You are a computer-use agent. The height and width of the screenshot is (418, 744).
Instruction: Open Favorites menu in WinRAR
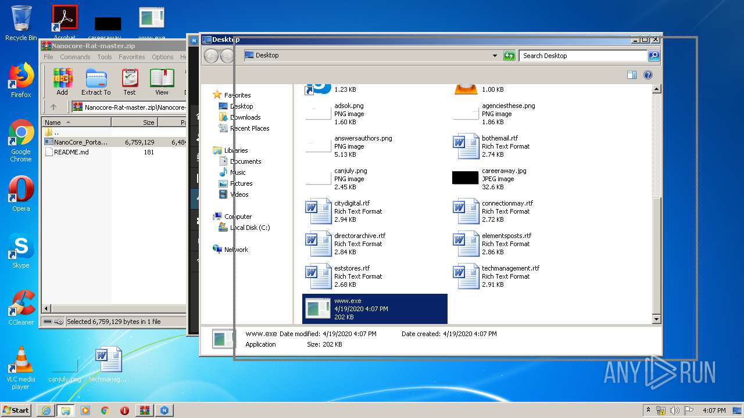[132, 57]
